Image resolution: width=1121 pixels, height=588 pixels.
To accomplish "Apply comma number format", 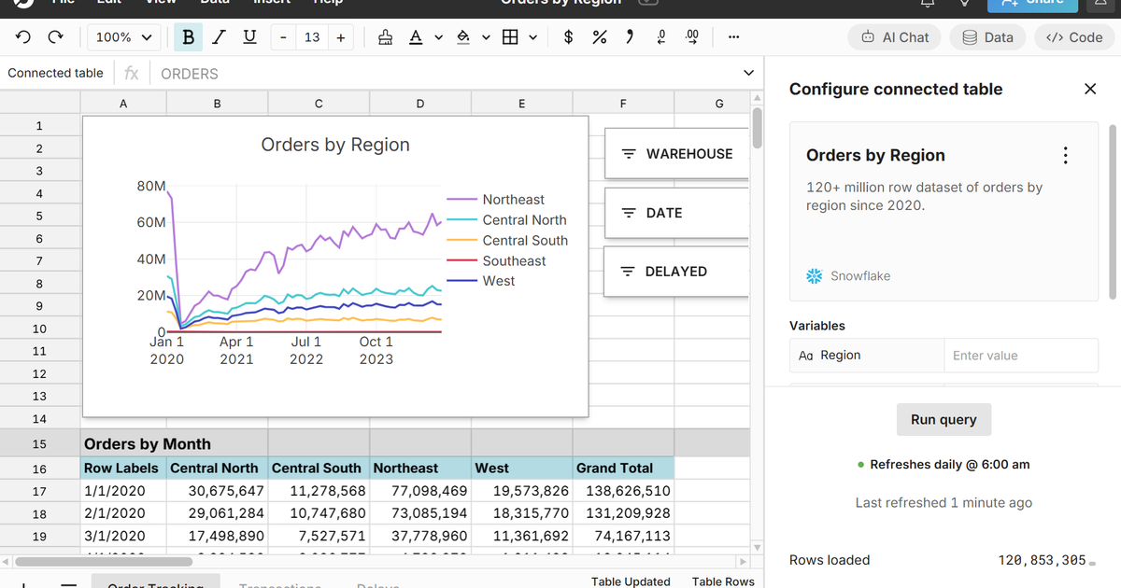I will coord(630,37).
